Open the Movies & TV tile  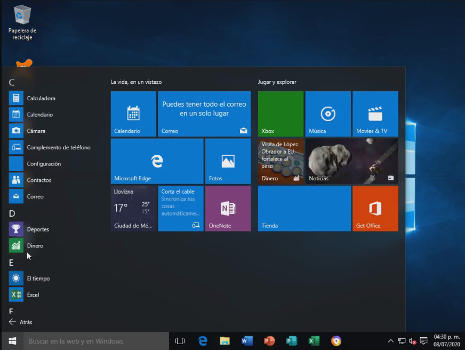point(375,114)
